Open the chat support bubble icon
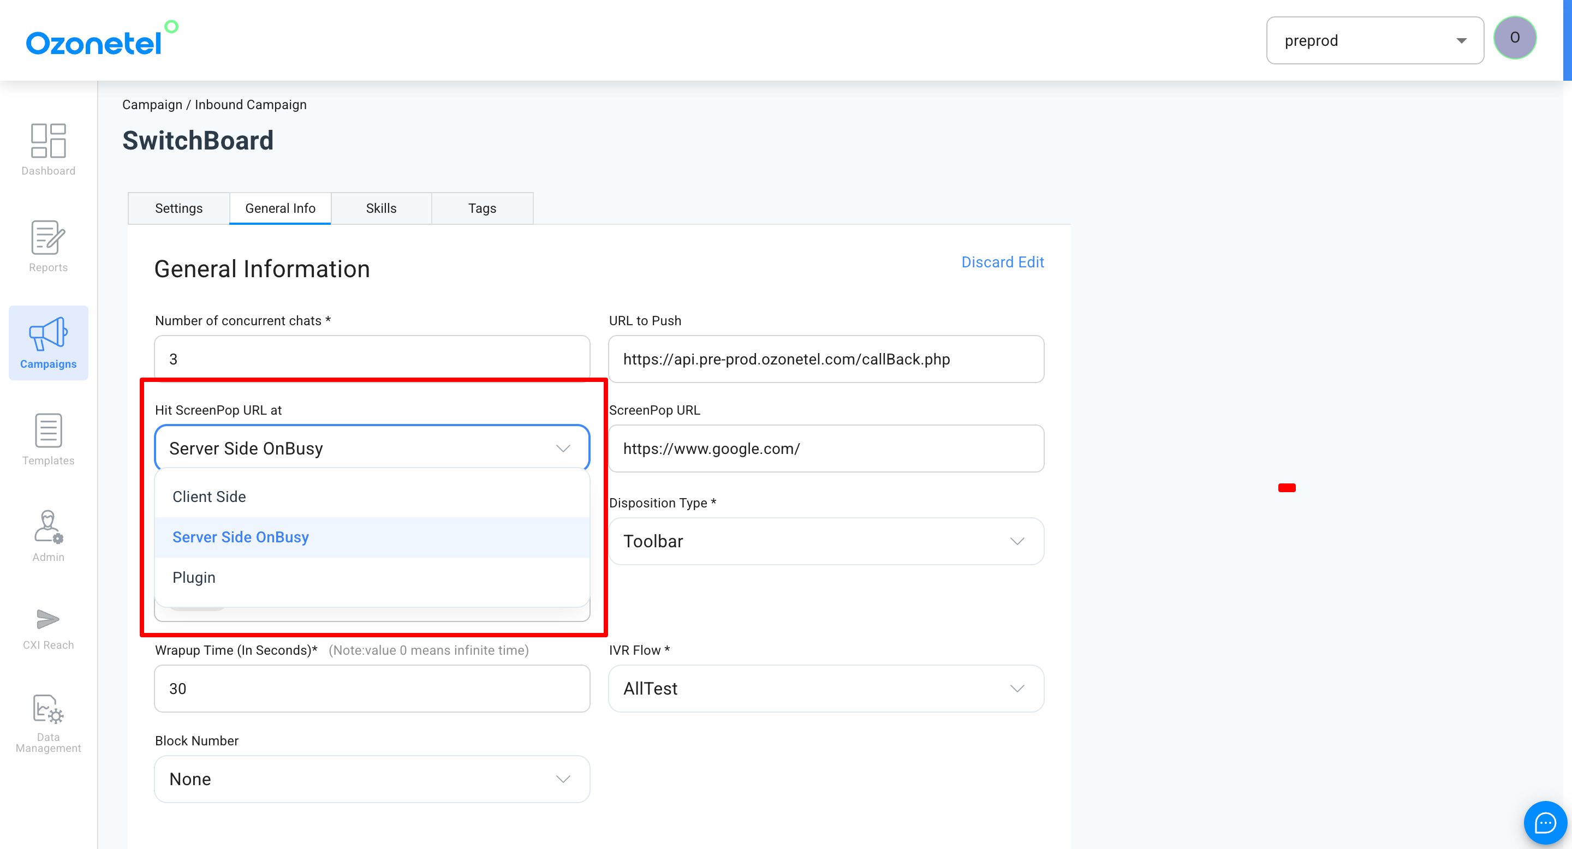 1545,822
